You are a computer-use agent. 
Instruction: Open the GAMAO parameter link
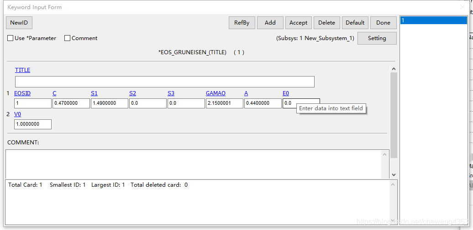point(215,94)
